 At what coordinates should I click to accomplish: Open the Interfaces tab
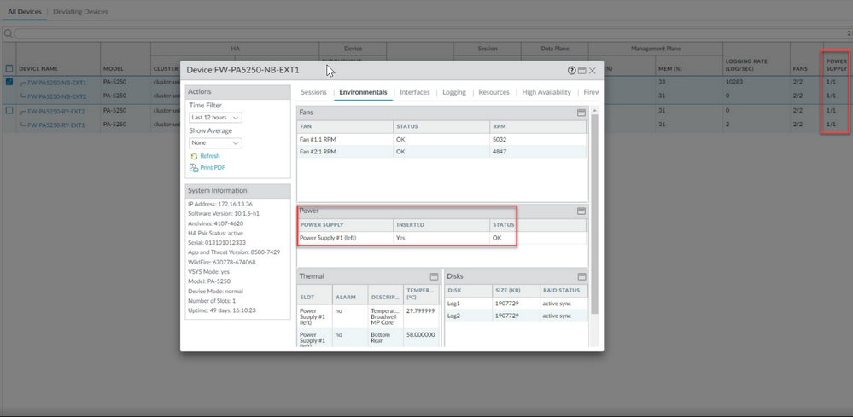click(414, 92)
